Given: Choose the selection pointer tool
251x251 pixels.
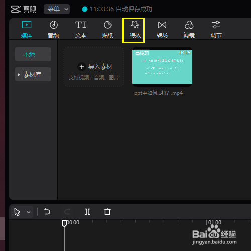Looking at the screenshot, I should click(17, 212).
